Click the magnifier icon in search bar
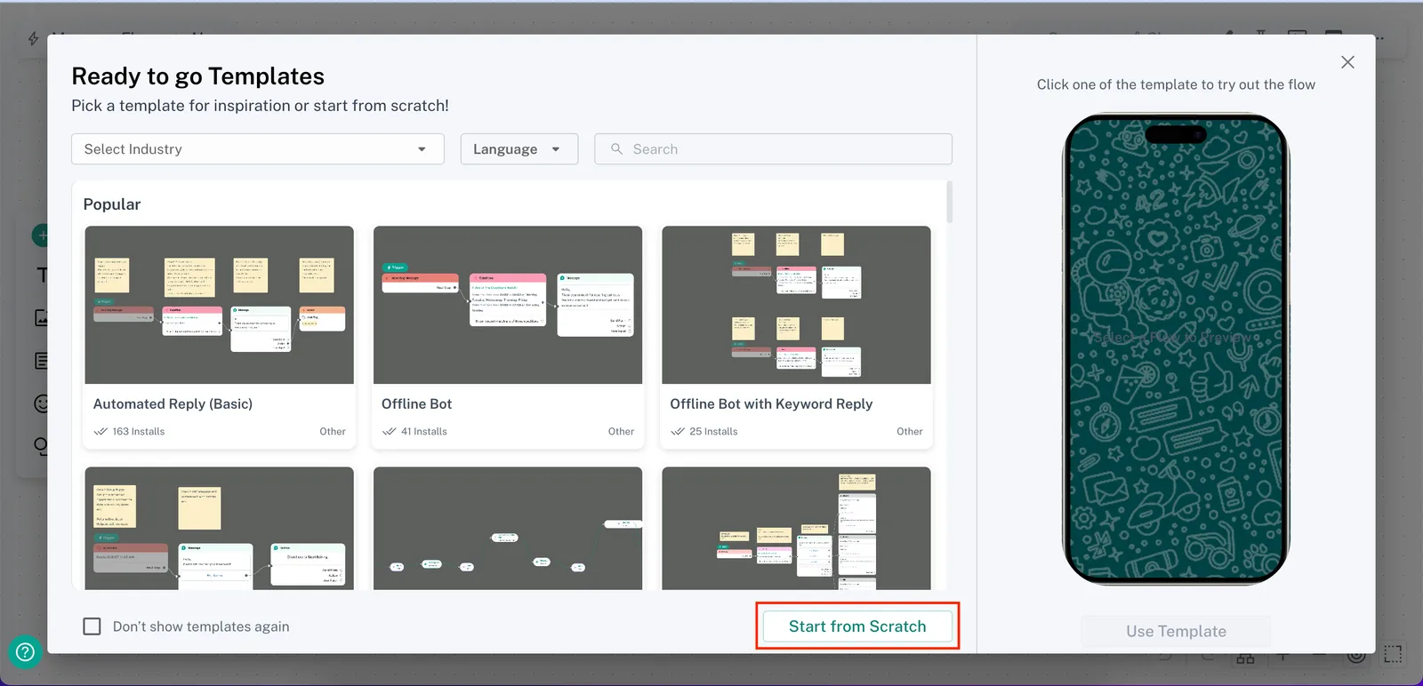The image size is (1423, 686). pyautogui.click(x=616, y=149)
